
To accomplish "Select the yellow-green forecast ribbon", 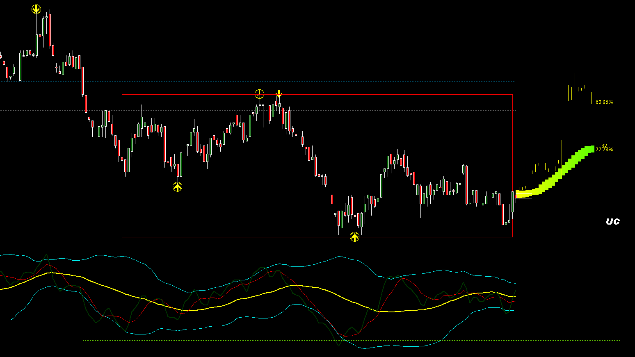I will (555, 172).
